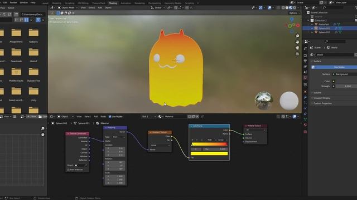Click the zoom magnifier icon in 3D viewport
Viewport: 357px width, 200px height.
(297, 36)
